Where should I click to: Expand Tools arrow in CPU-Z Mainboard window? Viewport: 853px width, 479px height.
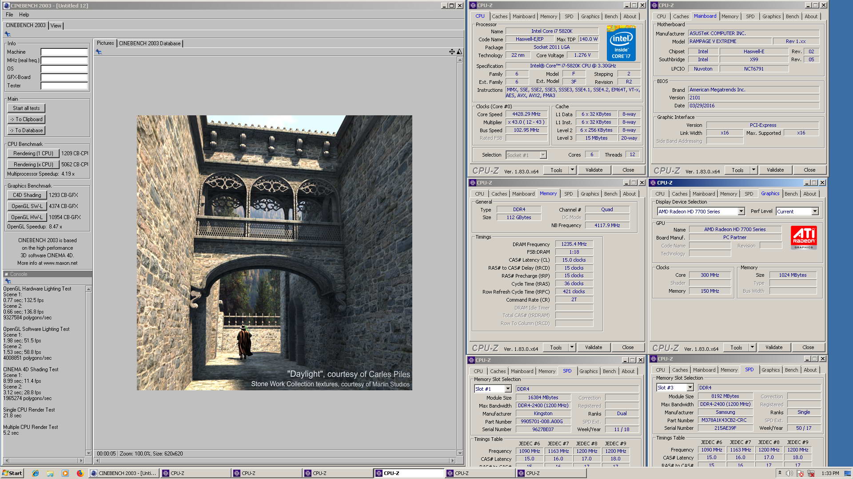[x=753, y=170]
